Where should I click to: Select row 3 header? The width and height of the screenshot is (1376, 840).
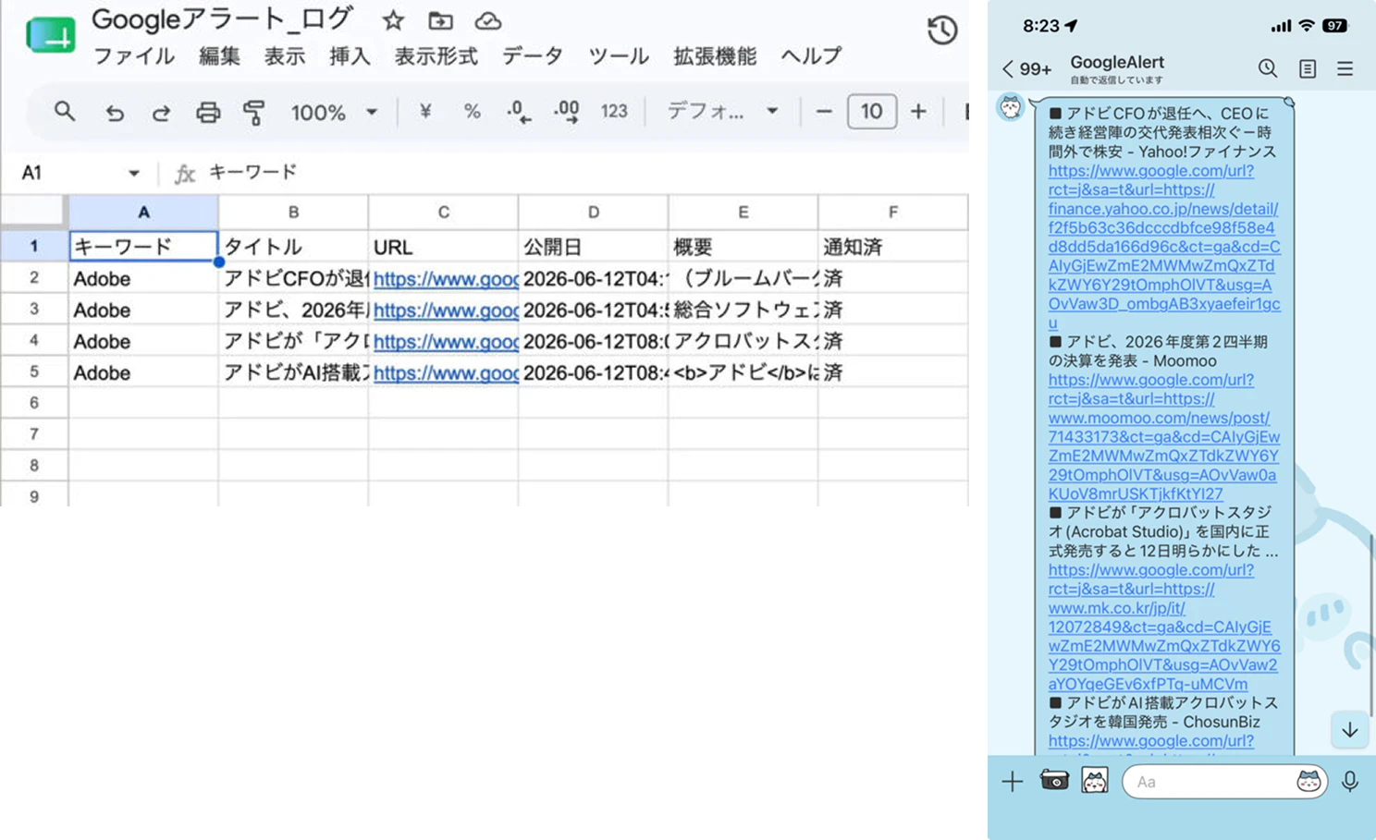coord(34,309)
